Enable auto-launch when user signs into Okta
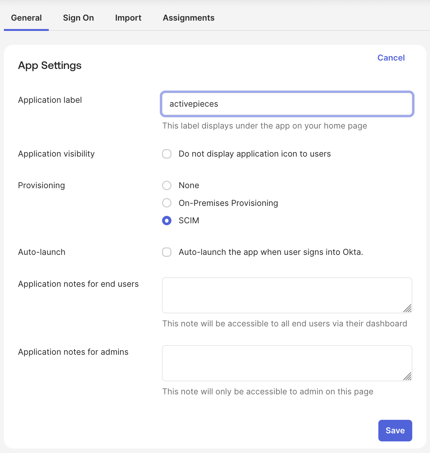Screen dimensions: 430x453 pyautogui.click(x=167, y=252)
